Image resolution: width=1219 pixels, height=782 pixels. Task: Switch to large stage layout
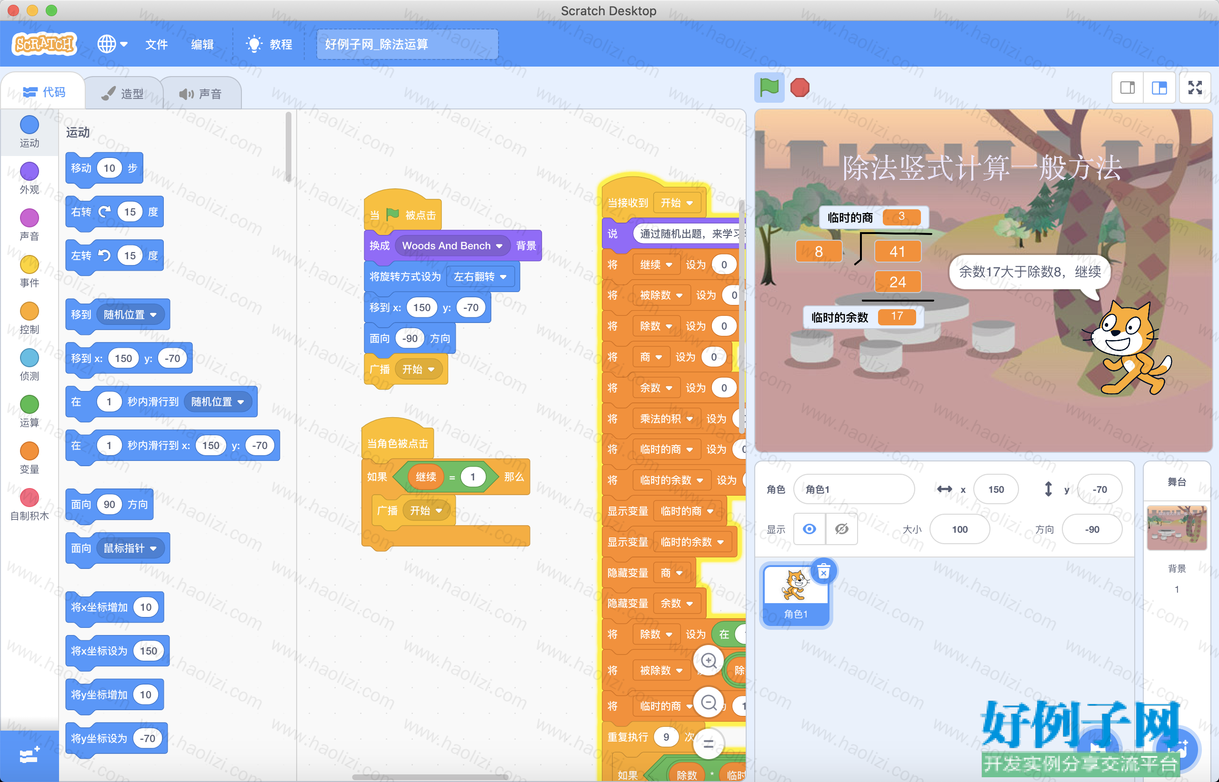tap(1159, 88)
